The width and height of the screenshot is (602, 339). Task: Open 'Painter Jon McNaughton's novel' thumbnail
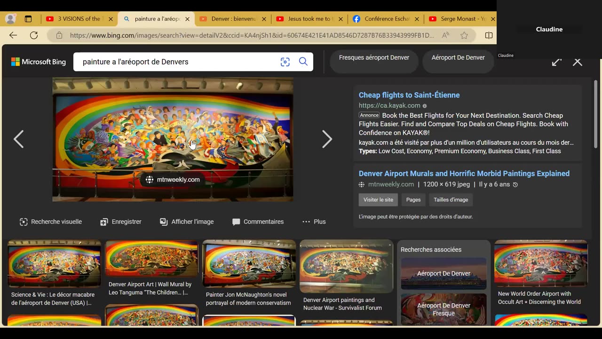[x=249, y=264]
